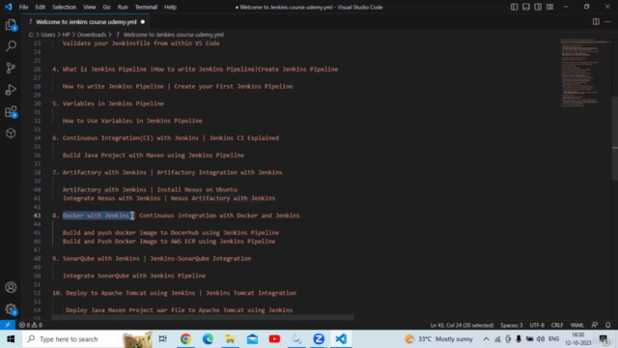Viewport: 618px width, 348px height.
Task: Open the File menu
Action: (x=23, y=7)
